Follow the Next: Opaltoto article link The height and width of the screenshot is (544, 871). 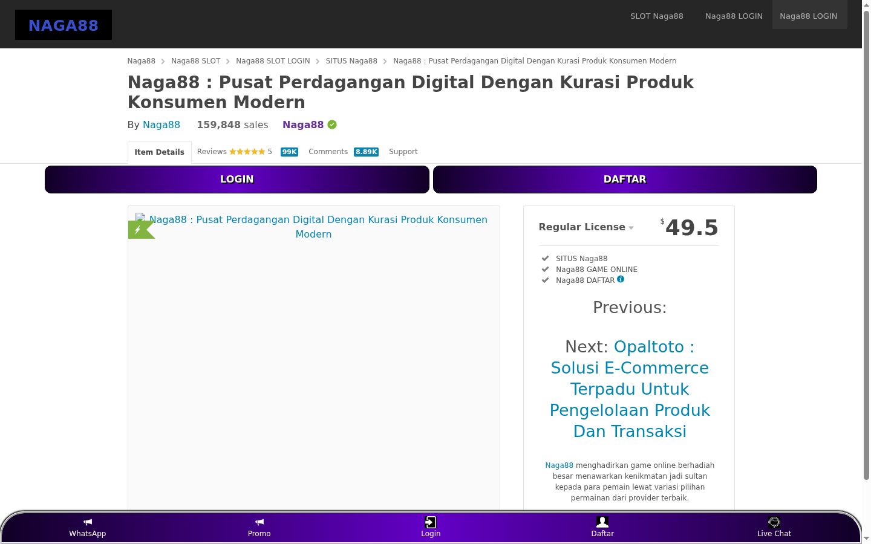click(x=630, y=389)
